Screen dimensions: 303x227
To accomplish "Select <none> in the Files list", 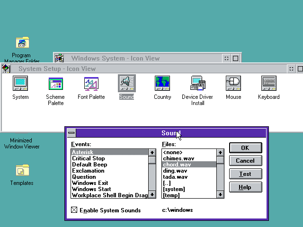I will (x=189, y=152).
